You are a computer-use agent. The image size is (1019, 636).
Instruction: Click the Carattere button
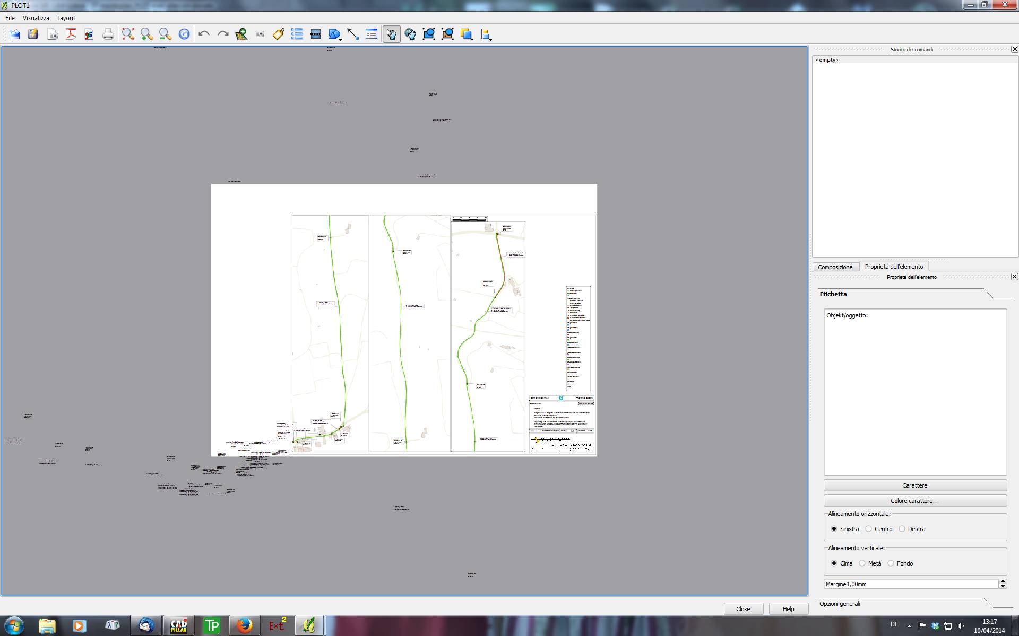coord(914,485)
